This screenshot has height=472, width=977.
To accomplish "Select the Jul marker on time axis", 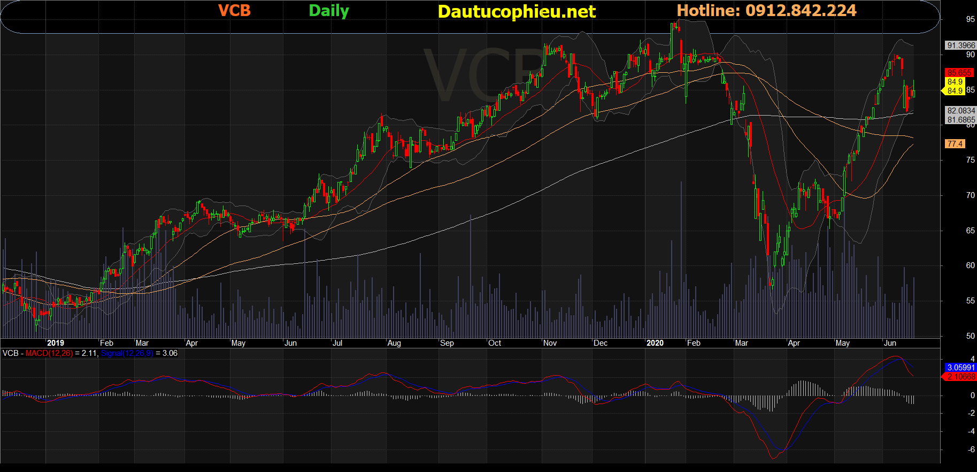I will tap(337, 343).
